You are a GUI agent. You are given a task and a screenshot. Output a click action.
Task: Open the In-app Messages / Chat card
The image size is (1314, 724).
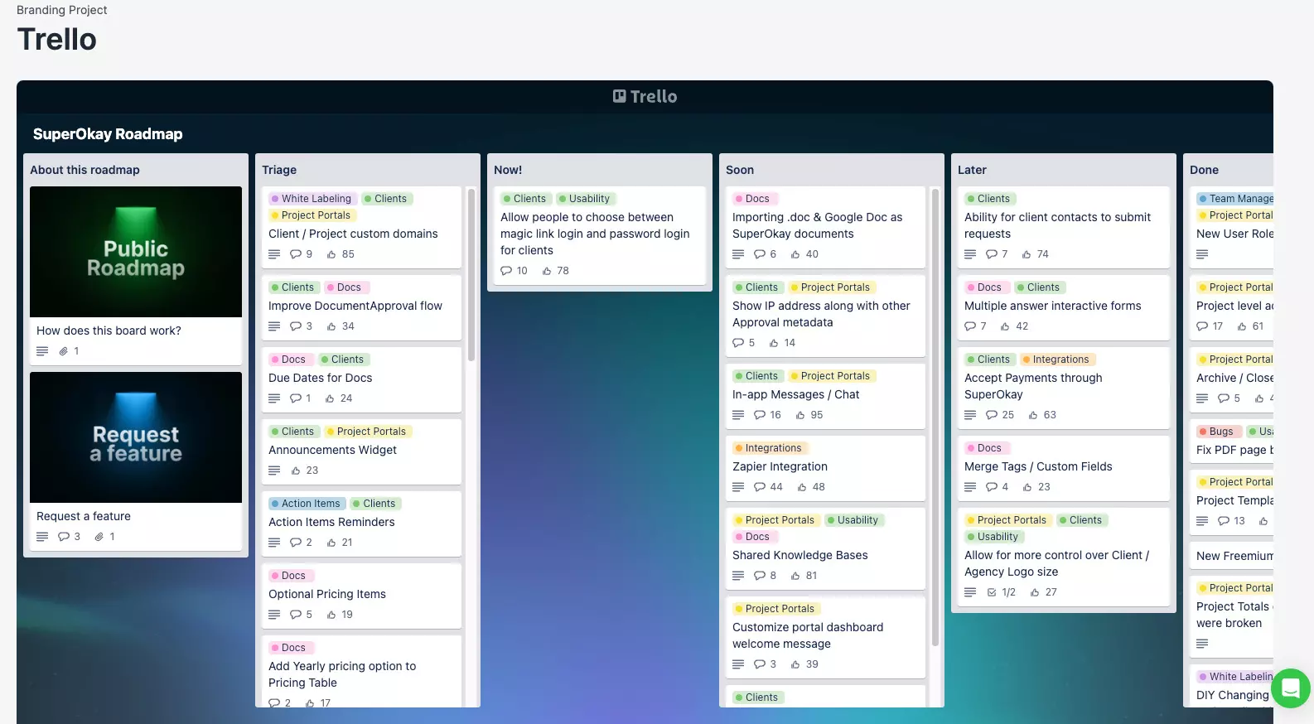pyautogui.click(x=825, y=396)
